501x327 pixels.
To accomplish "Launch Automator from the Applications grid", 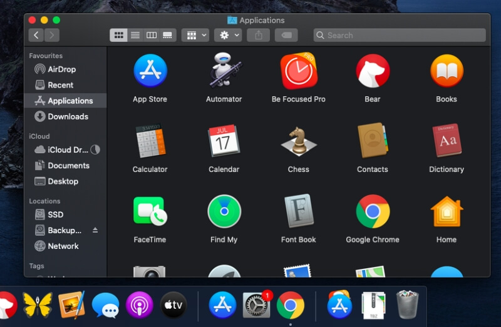I will pyautogui.click(x=224, y=71).
